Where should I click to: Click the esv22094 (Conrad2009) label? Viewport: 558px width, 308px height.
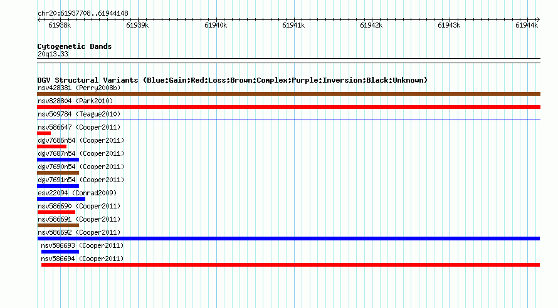[x=77, y=193]
